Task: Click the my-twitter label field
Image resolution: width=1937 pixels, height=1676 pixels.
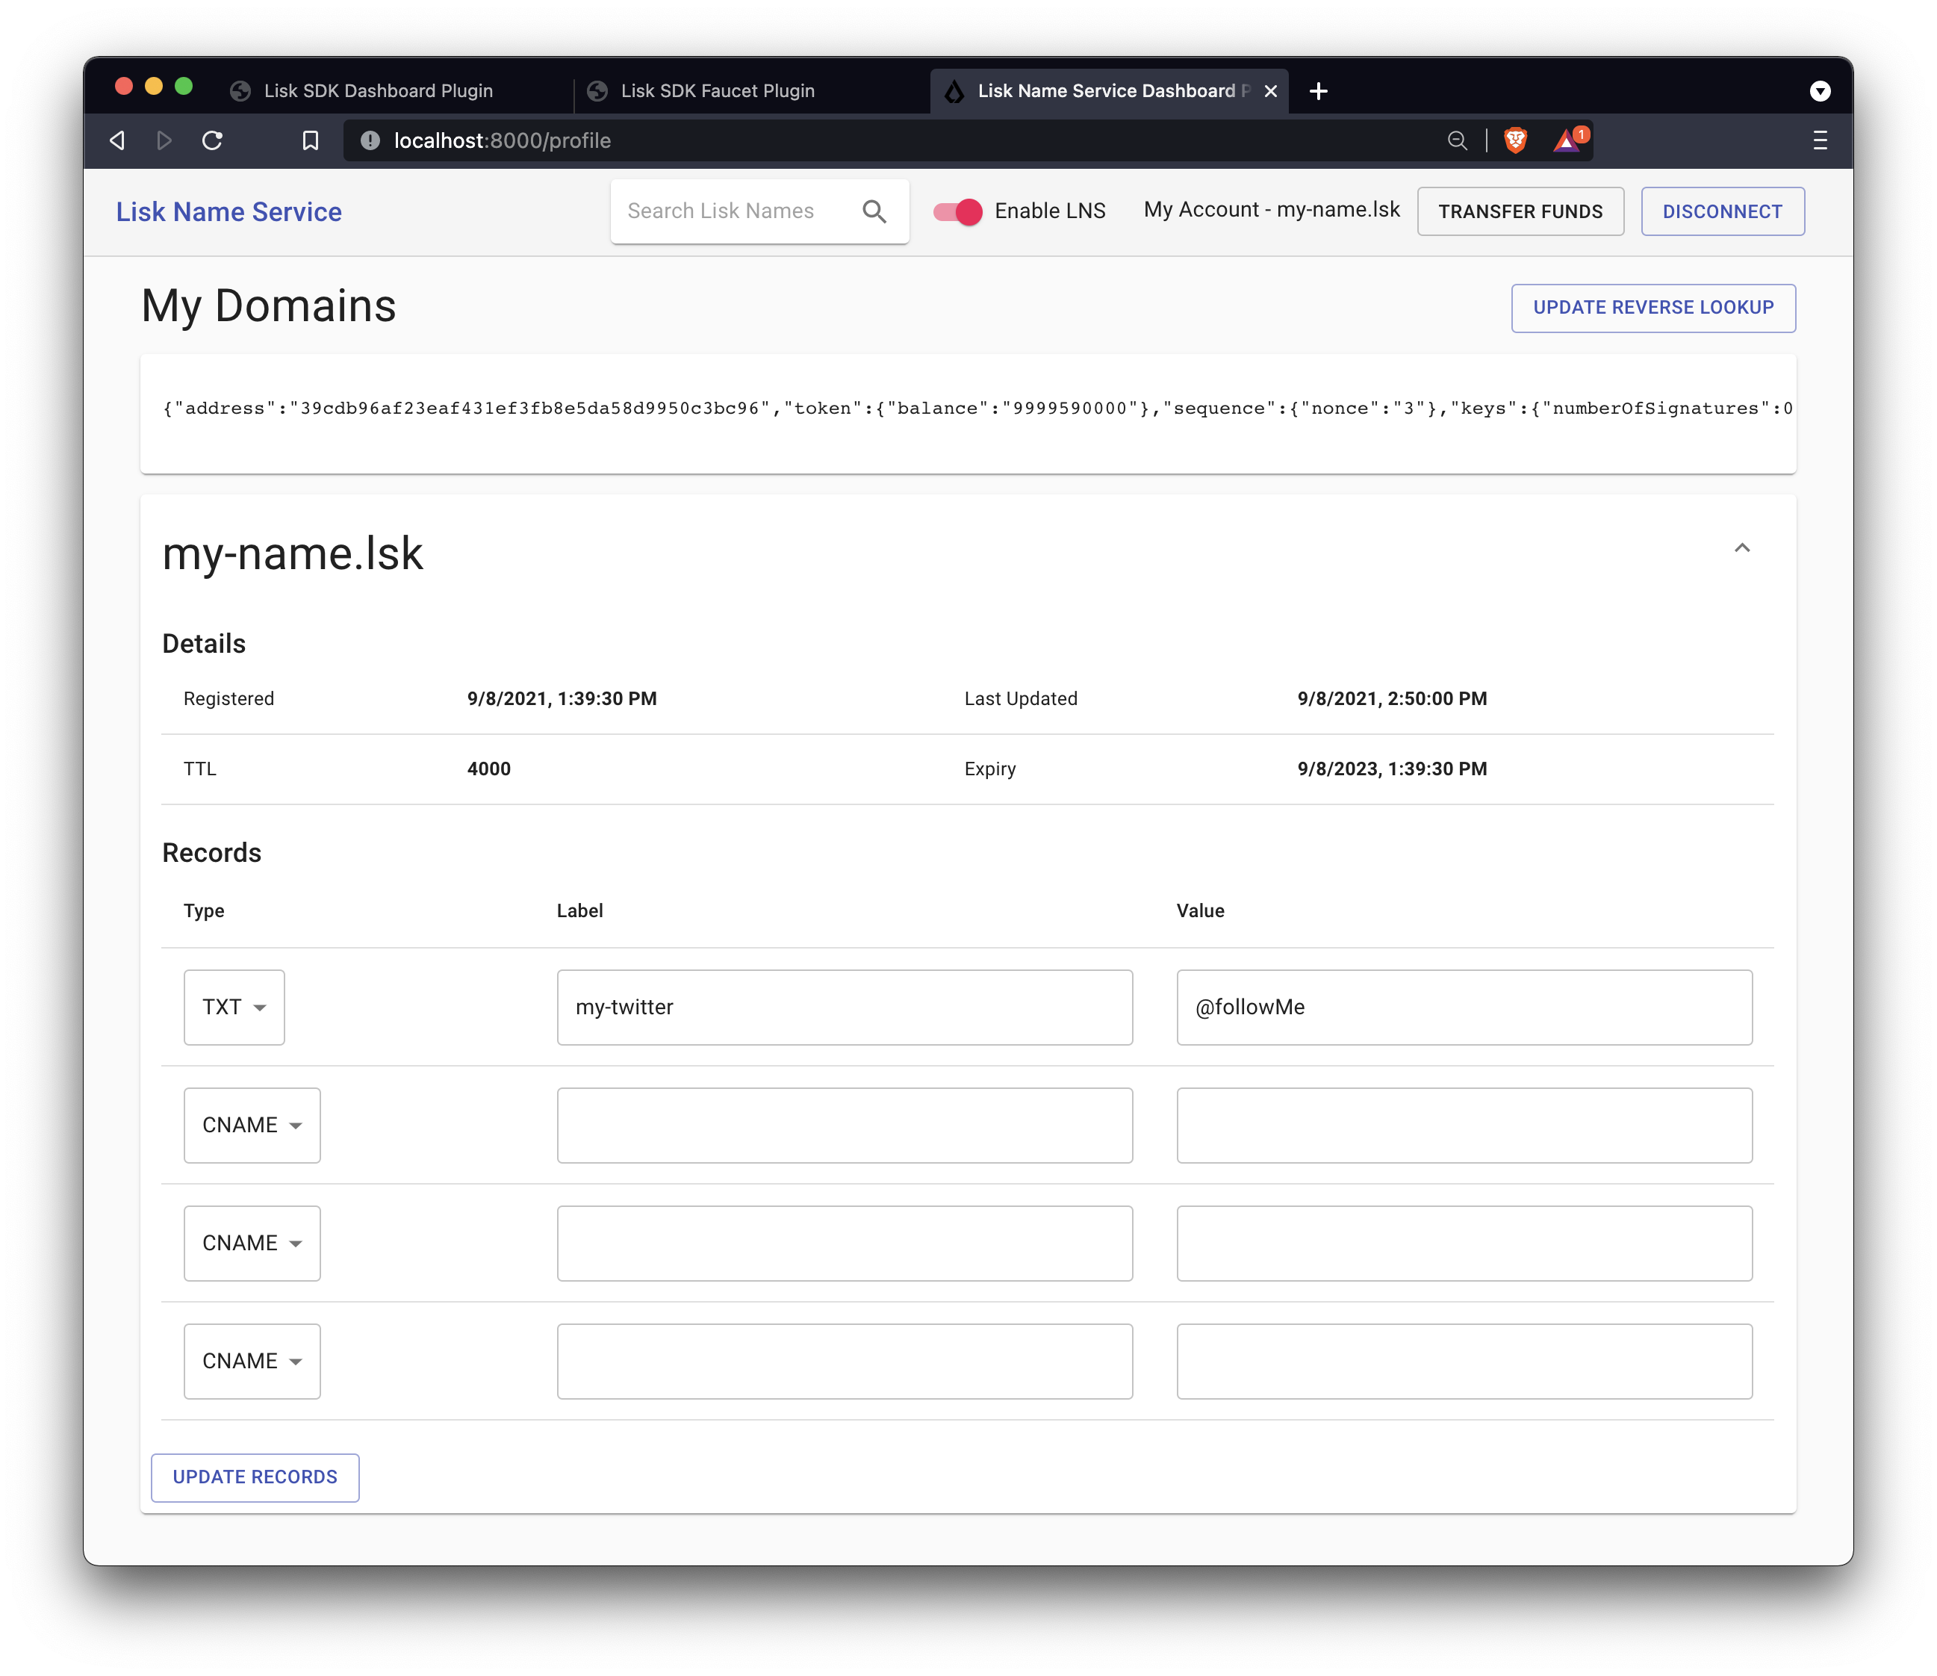Action: tap(844, 1008)
